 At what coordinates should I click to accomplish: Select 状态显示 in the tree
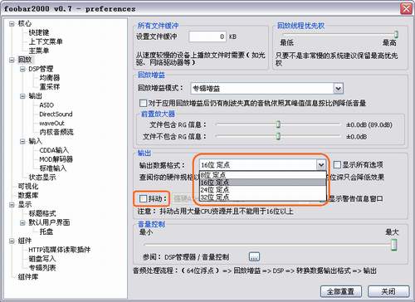42,178
